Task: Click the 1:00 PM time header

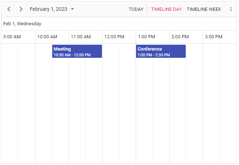Action: (147, 37)
